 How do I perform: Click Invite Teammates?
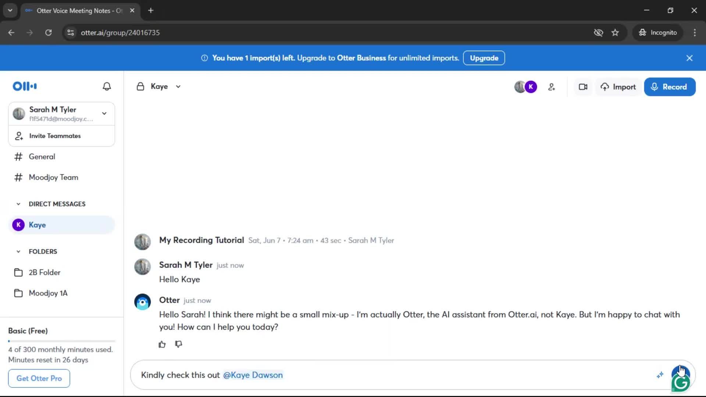61,136
